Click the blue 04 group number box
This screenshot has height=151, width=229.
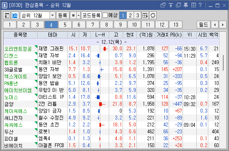coord(15,15)
